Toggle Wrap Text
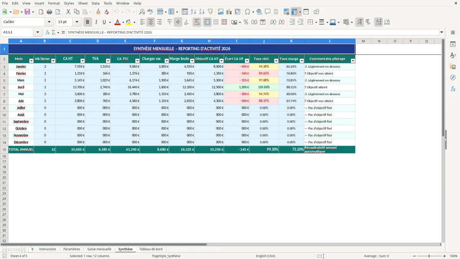Screen dimensions: 460x259 pyautogui.click(x=197, y=22)
